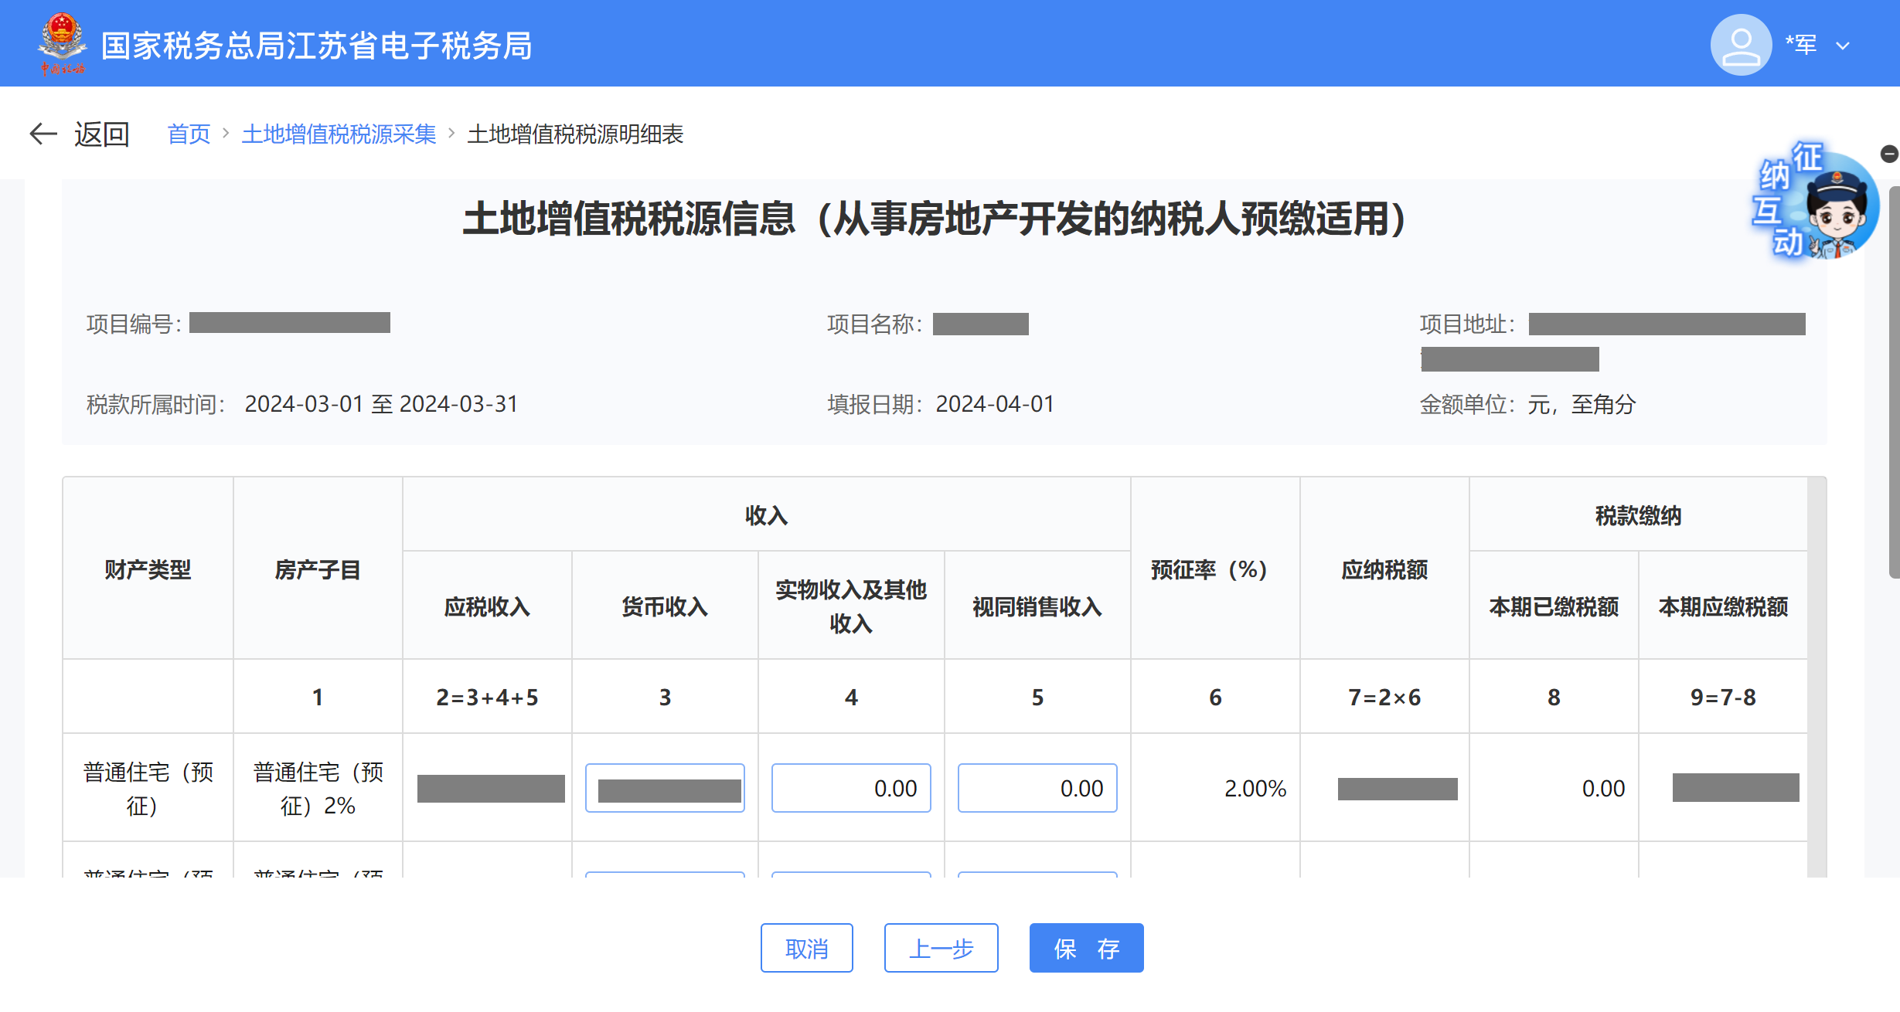
Task: Click the 取消 button
Action: [806, 948]
